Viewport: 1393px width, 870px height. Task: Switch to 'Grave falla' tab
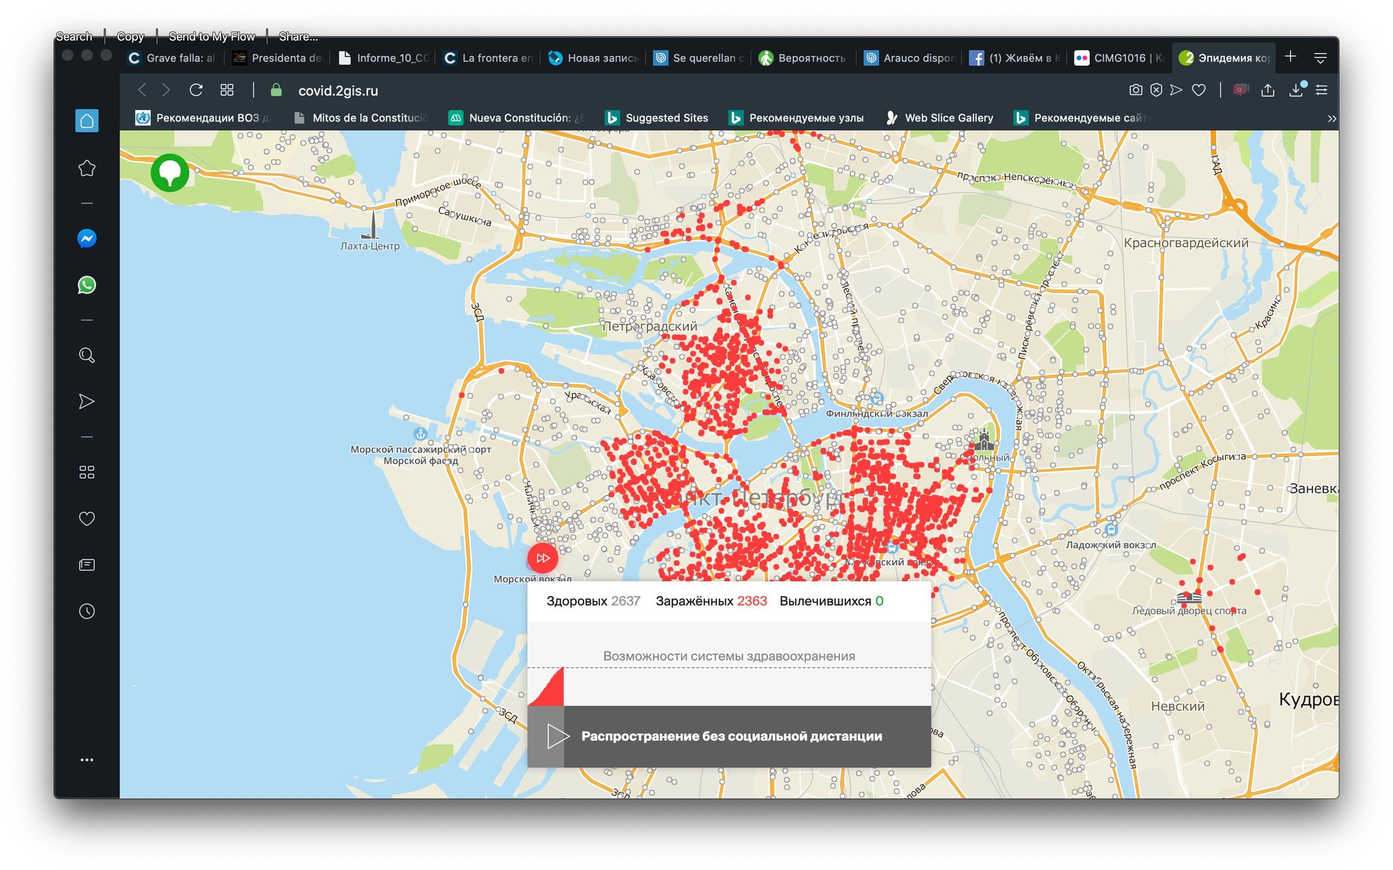click(171, 58)
